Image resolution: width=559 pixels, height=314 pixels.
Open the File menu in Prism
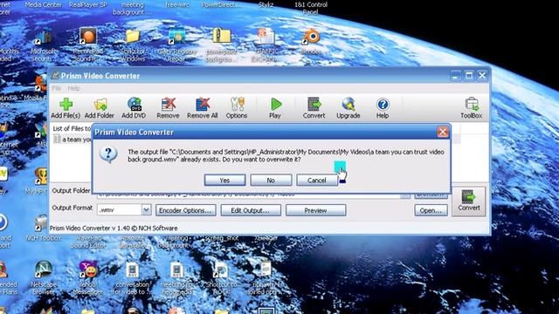pyautogui.click(x=56, y=88)
